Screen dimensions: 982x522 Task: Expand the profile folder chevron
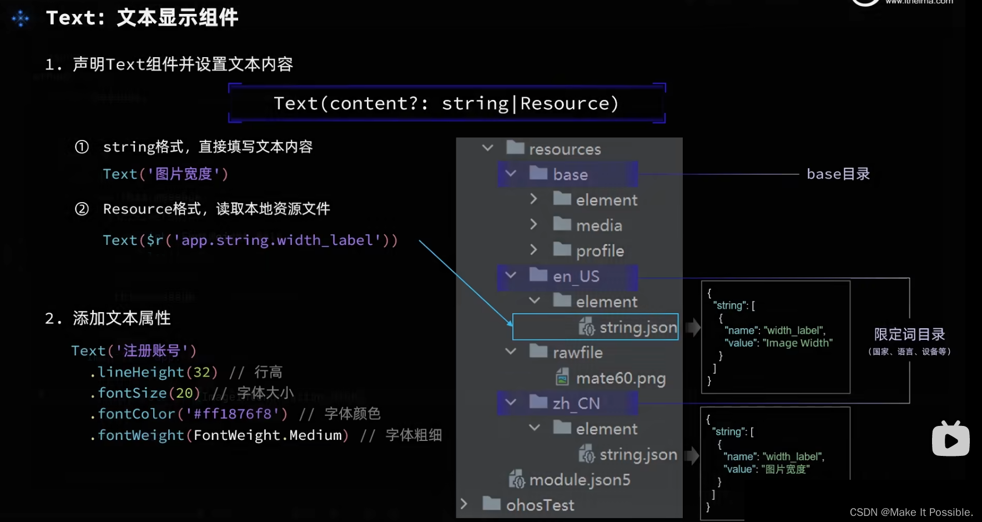coord(534,250)
